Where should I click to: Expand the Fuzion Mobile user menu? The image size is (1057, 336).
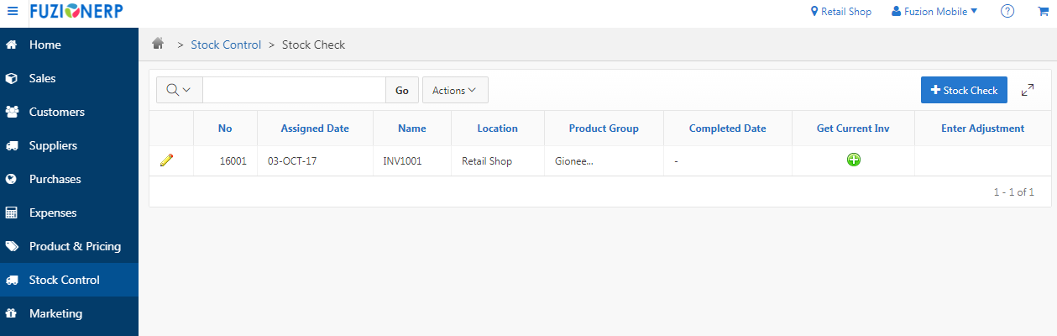[934, 12]
